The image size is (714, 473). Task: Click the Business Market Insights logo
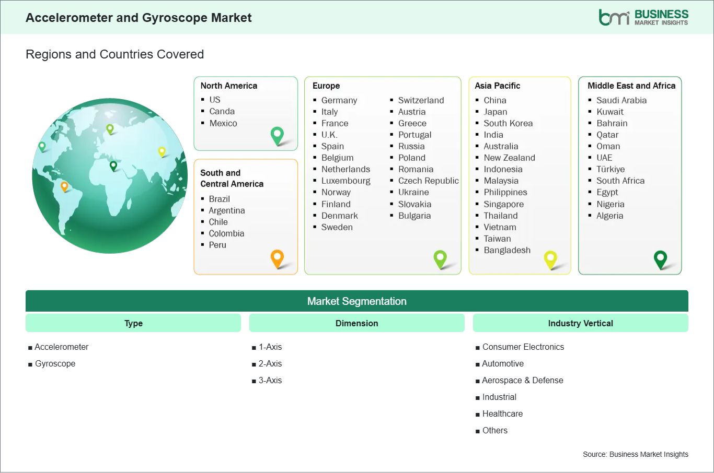643,17
